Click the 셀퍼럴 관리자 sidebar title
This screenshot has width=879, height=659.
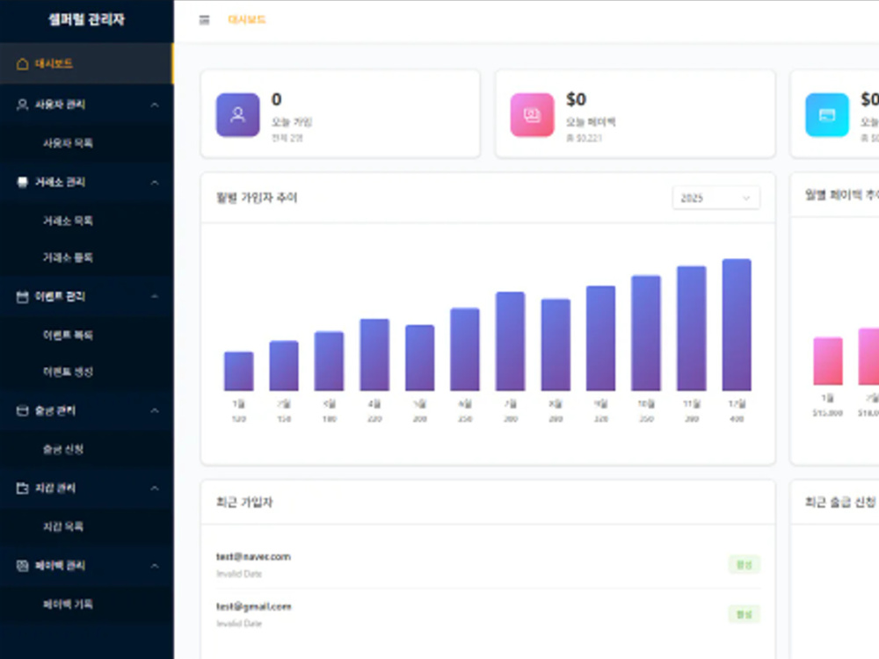pyautogui.click(x=86, y=19)
